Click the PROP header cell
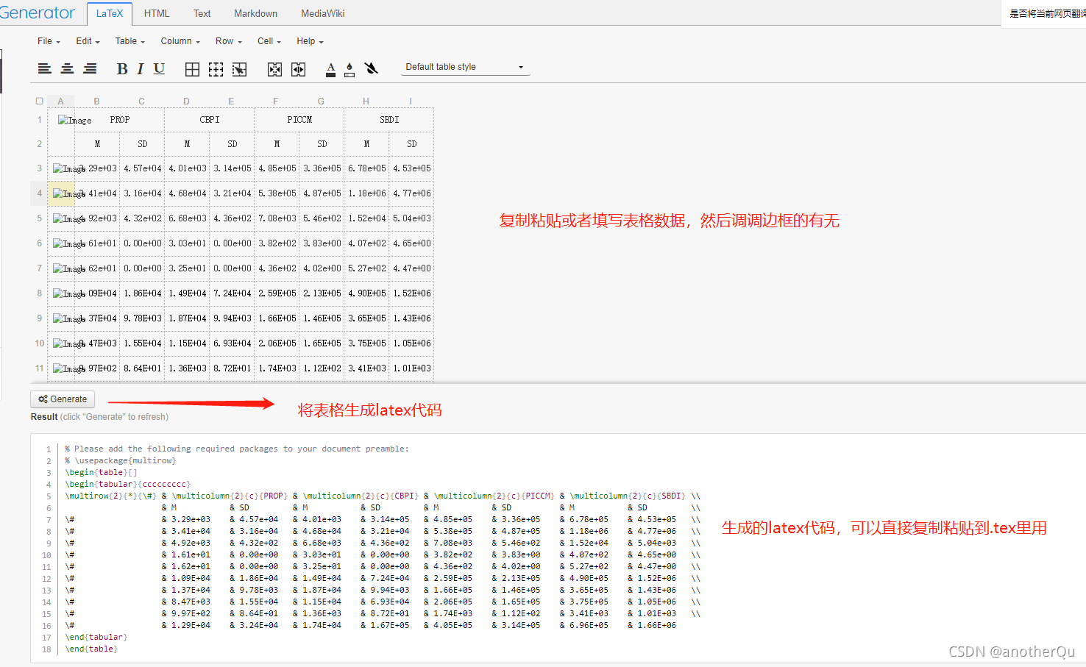1086x667 pixels. click(120, 120)
